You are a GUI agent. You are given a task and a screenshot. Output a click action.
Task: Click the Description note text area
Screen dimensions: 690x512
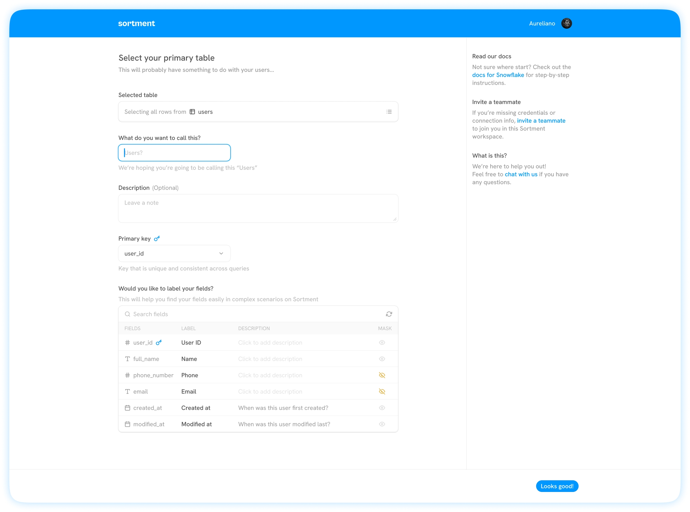click(258, 208)
